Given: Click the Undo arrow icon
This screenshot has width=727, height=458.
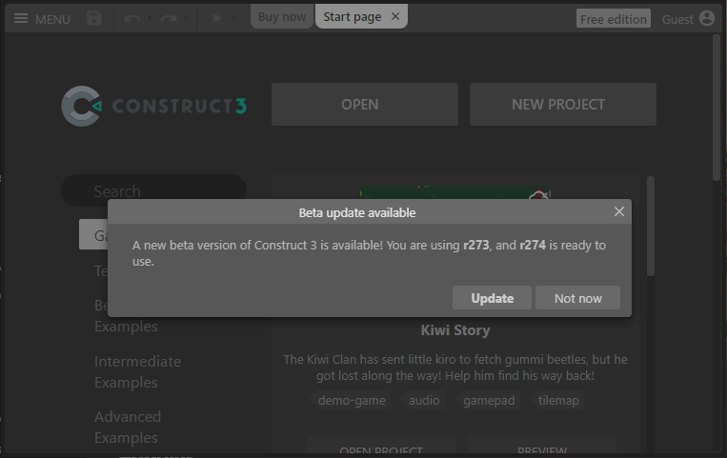Looking at the screenshot, I should [132, 18].
